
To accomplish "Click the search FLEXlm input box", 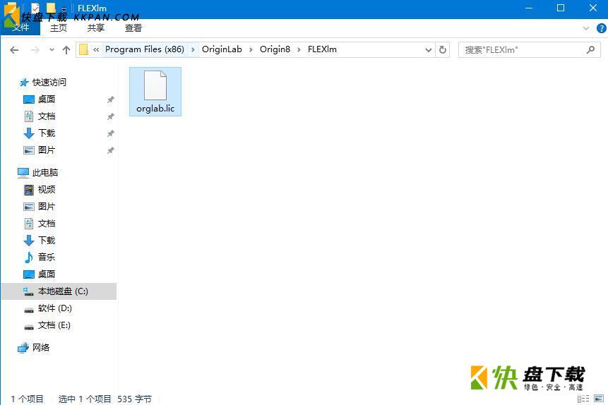I will coord(530,49).
